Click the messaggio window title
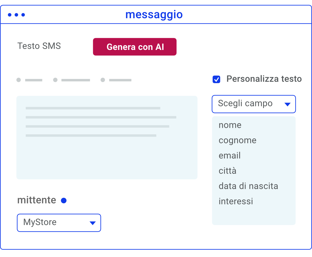This screenshot has height=257, width=312. (x=154, y=15)
